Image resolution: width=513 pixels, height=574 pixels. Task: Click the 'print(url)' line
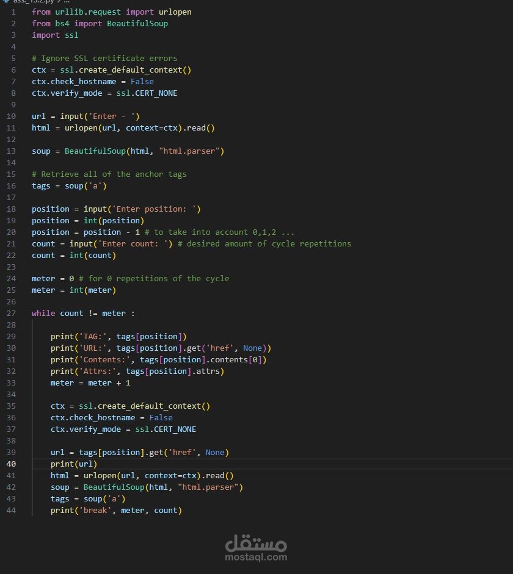[74, 464]
